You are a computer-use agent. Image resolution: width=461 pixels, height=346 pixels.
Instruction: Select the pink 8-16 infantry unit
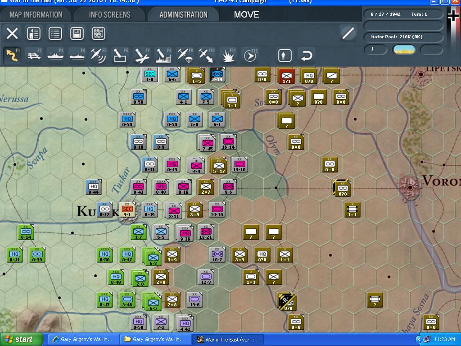(x=184, y=187)
